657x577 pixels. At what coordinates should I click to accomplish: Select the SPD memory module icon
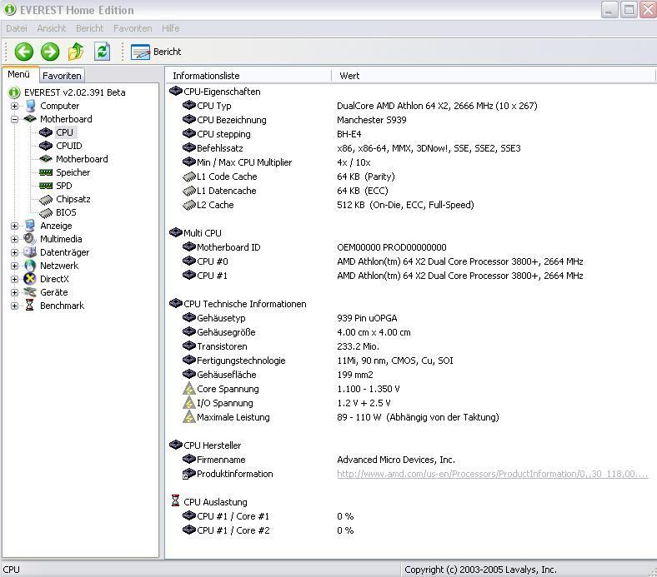[46, 186]
